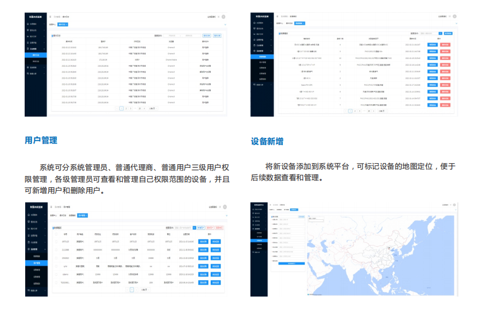Click the hamburger menu icon in the user management screen

[x=50, y=208]
